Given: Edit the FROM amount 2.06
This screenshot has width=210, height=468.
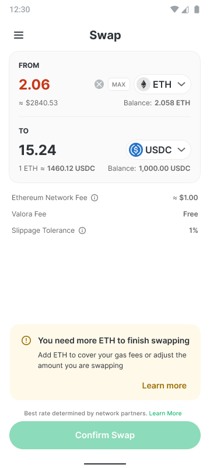Looking at the screenshot, I should [x=34, y=84].
